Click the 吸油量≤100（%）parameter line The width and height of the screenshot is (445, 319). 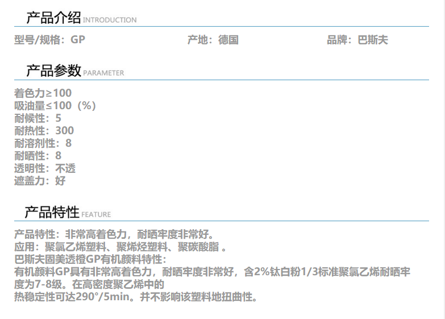tap(55, 106)
